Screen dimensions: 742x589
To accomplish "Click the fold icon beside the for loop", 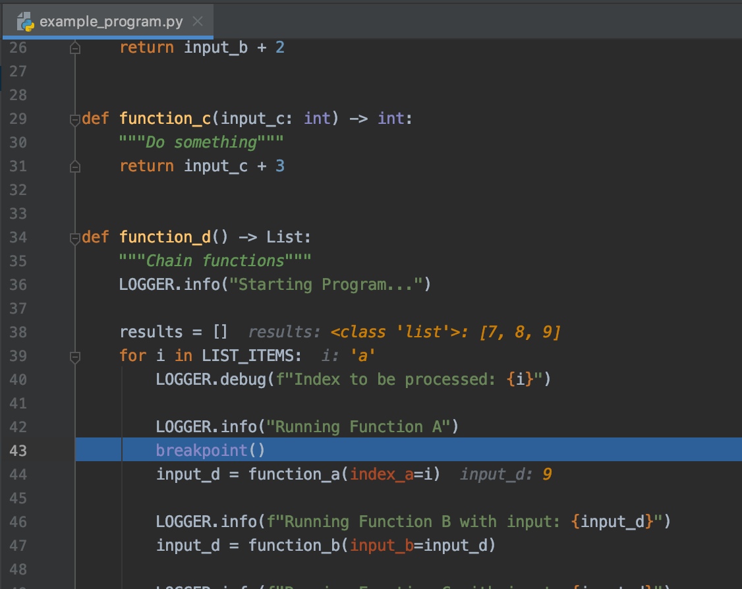I will (74, 356).
